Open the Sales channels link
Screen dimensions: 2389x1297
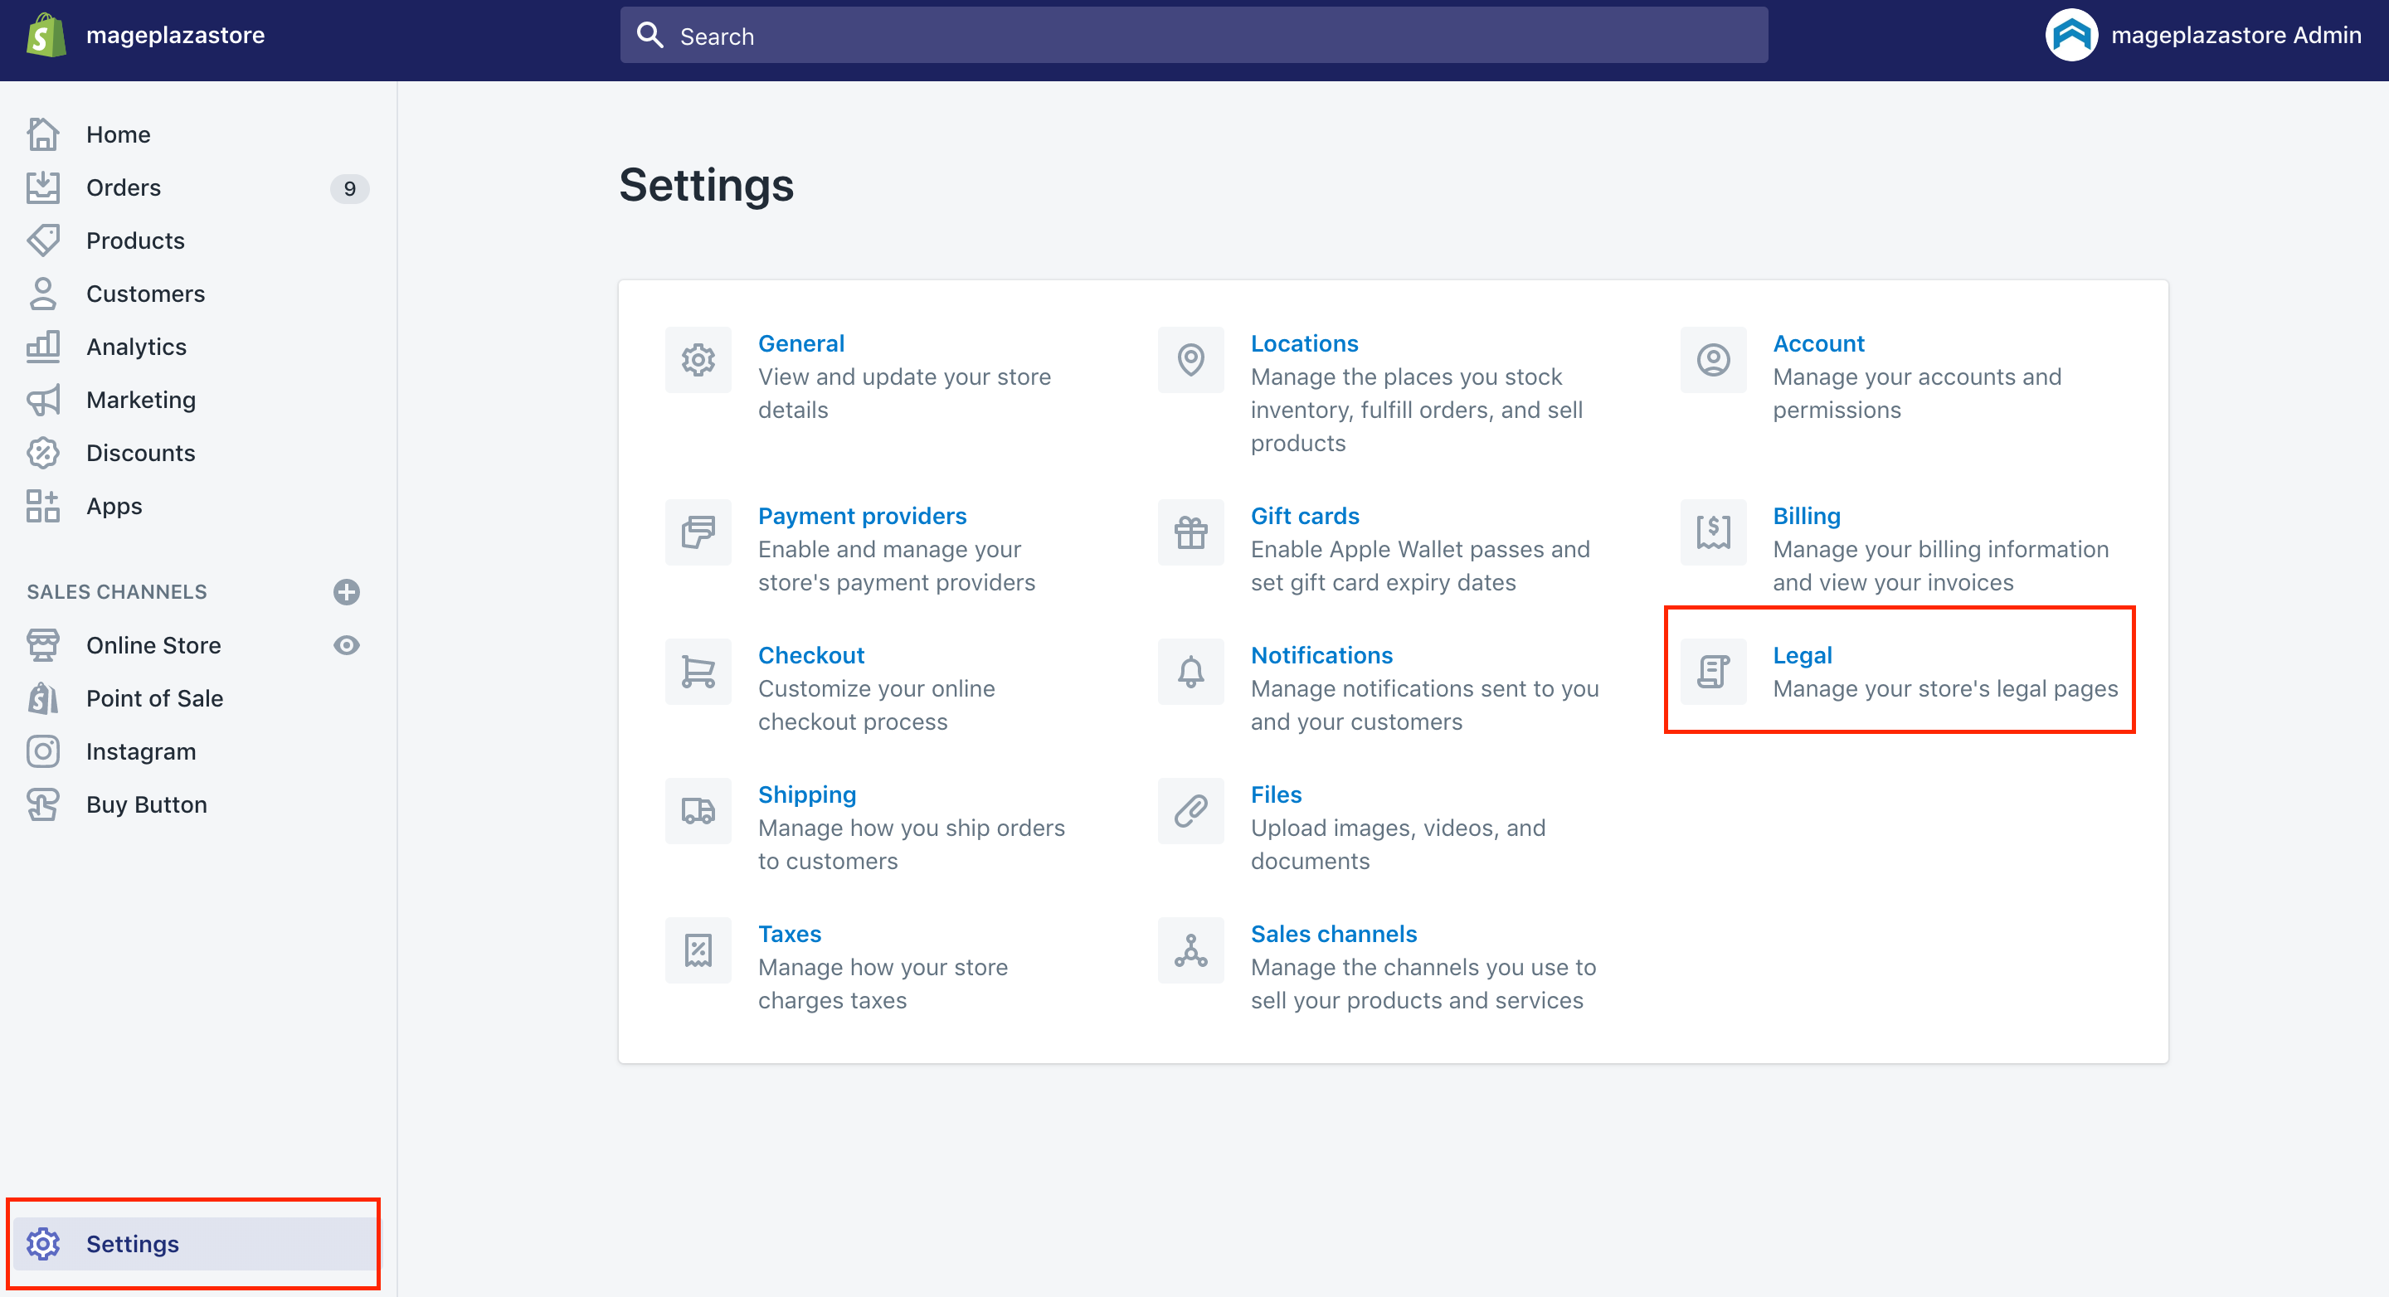click(x=1334, y=934)
